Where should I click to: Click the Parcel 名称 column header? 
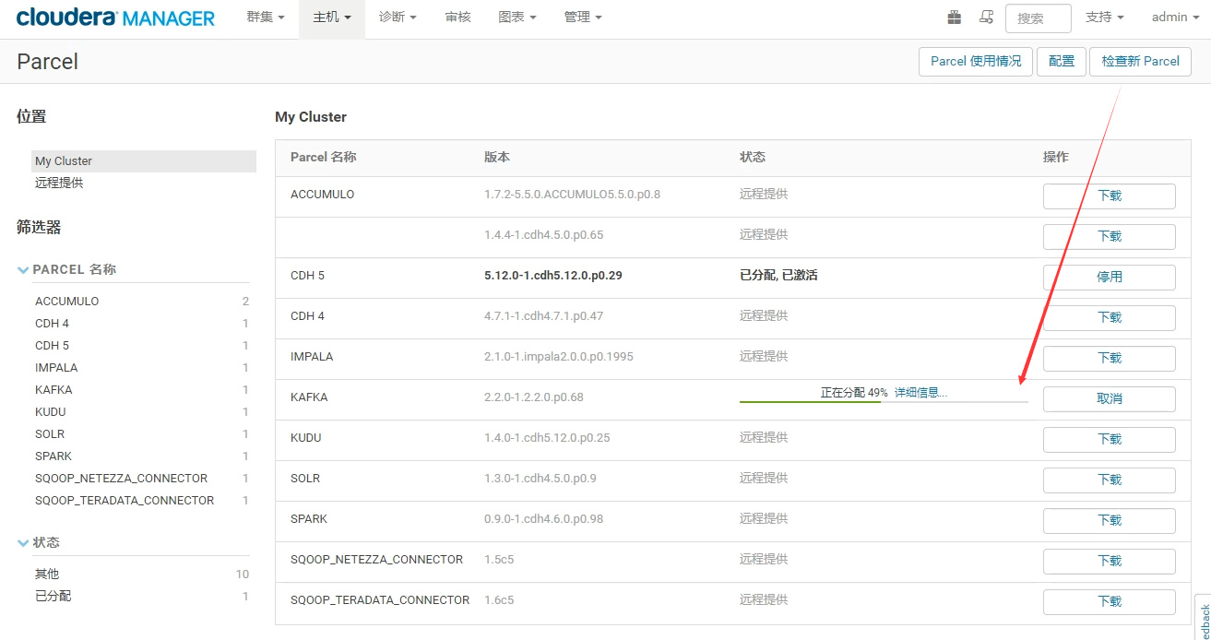click(x=324, y=158)
